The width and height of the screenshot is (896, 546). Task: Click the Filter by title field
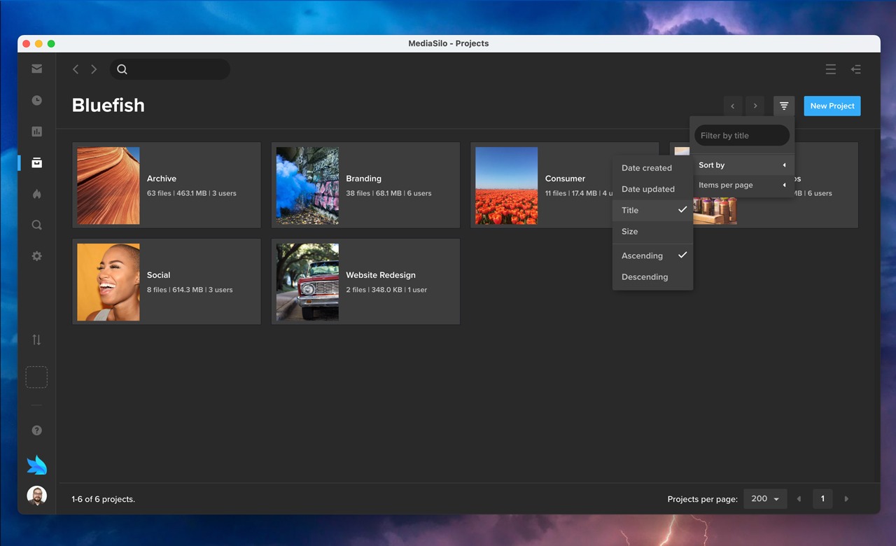pos(742,136)
